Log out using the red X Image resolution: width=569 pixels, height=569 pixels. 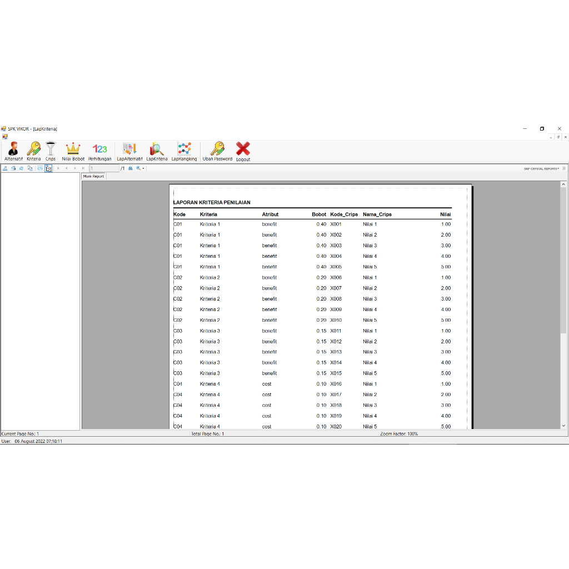[x=243, y=151]
